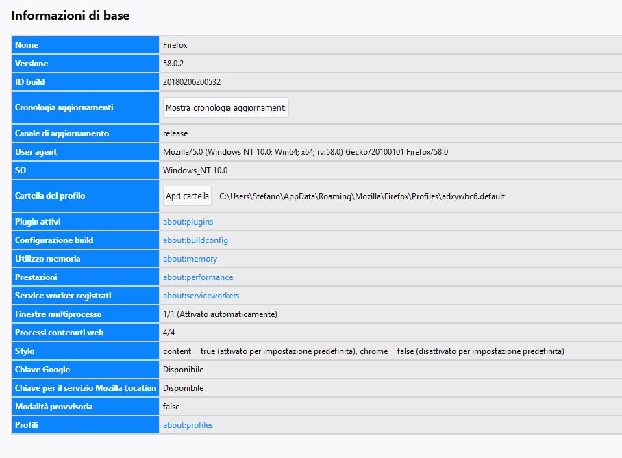Click the Chiave Google Disponibile value
Image resolution: width=622 pixels, height=458 pixels.
[x=184, y=370]
